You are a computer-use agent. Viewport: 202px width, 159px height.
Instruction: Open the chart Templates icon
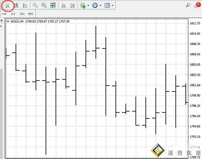coord(107,5)
